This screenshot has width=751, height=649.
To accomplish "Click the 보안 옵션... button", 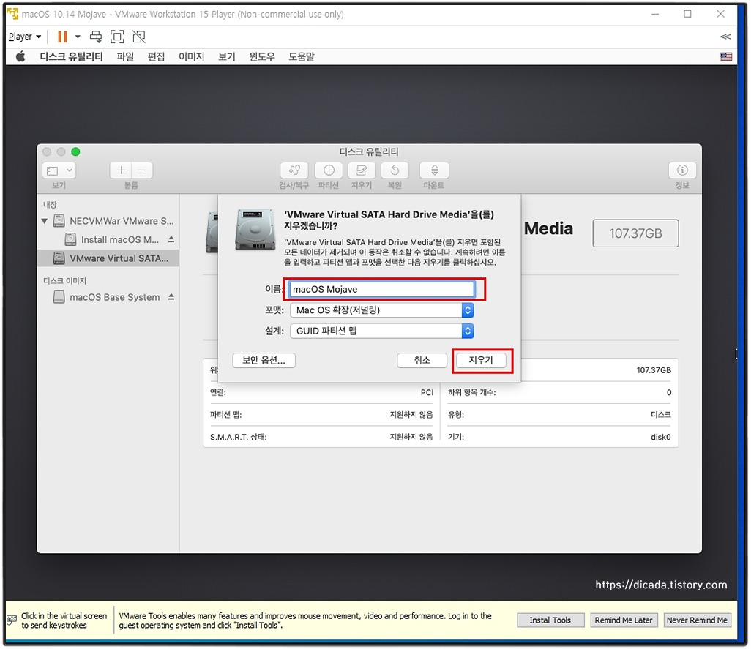I will tap(264, 360).
